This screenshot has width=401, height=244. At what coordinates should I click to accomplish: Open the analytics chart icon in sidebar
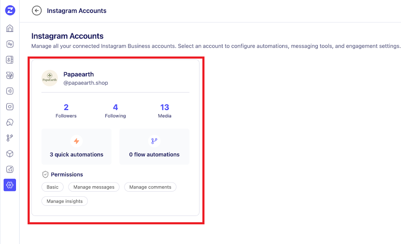click(x=10, y=170)
